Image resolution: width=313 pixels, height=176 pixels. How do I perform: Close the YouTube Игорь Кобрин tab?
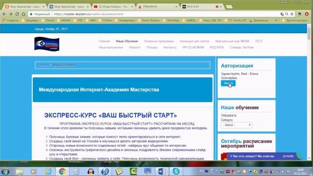132,6
